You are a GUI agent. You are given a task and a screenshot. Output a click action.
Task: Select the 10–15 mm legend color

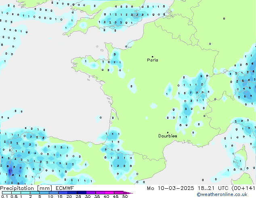54,193
